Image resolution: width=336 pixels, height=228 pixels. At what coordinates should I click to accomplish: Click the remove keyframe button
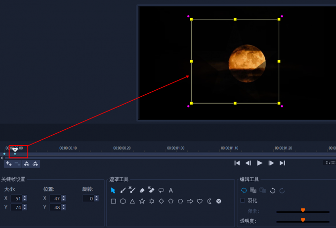(17, 164)
